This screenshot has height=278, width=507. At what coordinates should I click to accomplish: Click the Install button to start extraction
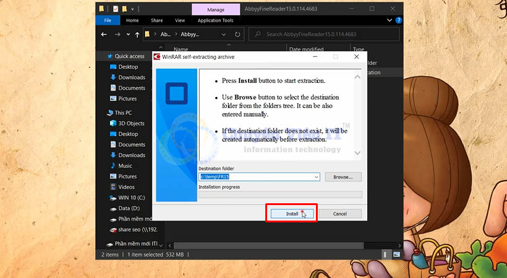292,214
